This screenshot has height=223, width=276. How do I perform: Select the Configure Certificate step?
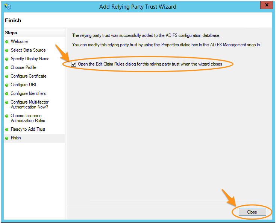coord(29,76)
